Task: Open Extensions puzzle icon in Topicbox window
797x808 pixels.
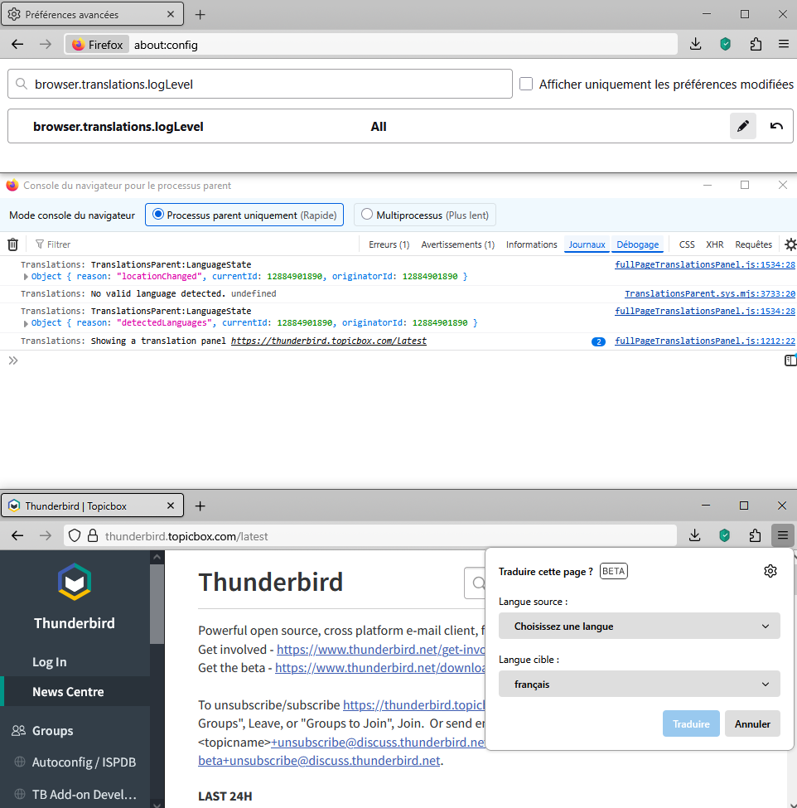Action: [x=755, y=536]
